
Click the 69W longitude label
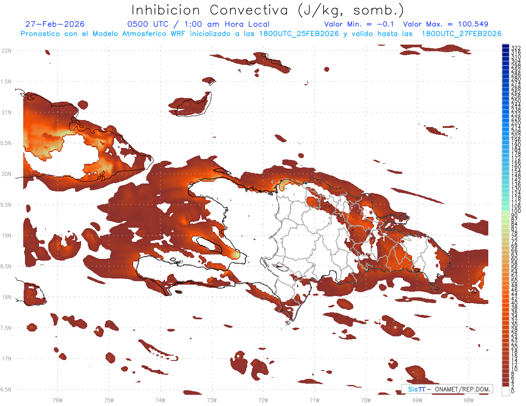[x=417, y=399]
